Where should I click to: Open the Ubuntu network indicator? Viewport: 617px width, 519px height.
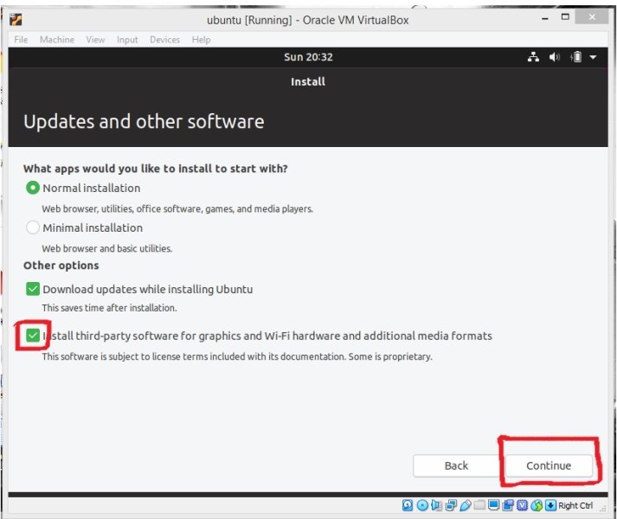coord(533,57)
